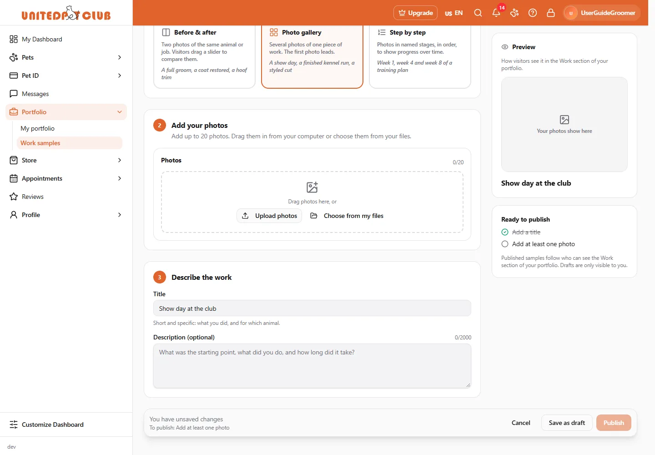Open Reviews in the sidebar
Image resolution: width=655 pixels, height=455 pixels.
pos(66,197)
